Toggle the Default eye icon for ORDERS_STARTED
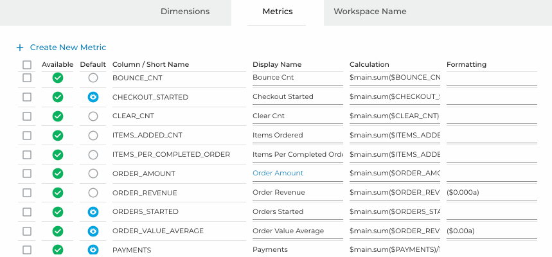Viewport: 552px width, 257px height. tap(93, 212)
